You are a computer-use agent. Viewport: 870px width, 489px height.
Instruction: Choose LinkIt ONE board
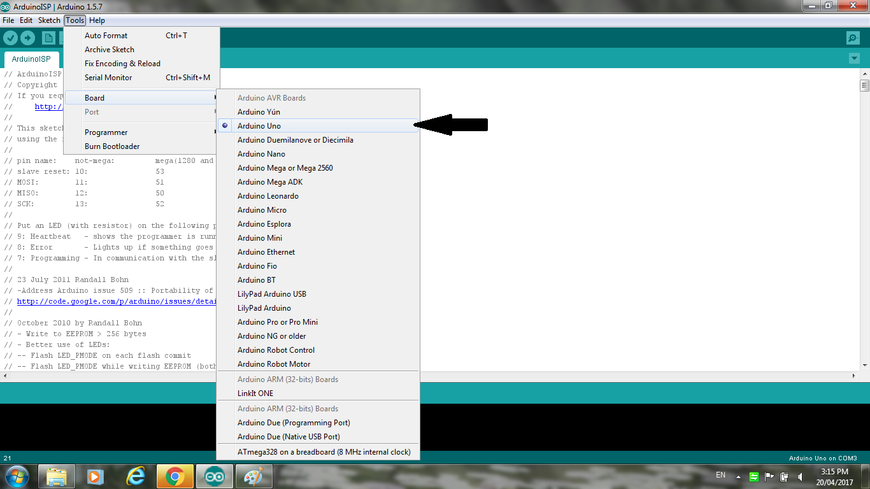point(318,393)
